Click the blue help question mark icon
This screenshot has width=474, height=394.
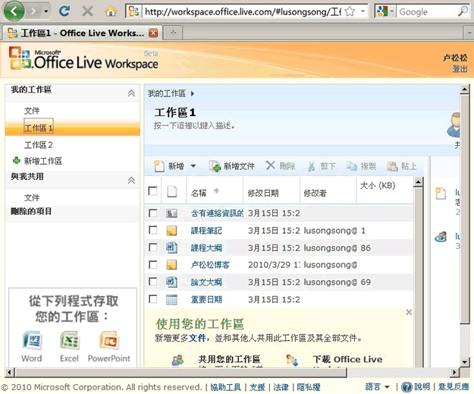click(x=407, y=386)
